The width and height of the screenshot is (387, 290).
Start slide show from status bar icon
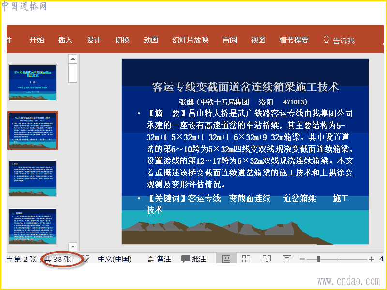pyautogui.click(x=287, y=259)
